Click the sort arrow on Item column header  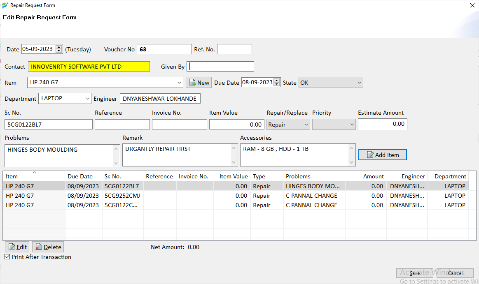click(x=34, y=173)
